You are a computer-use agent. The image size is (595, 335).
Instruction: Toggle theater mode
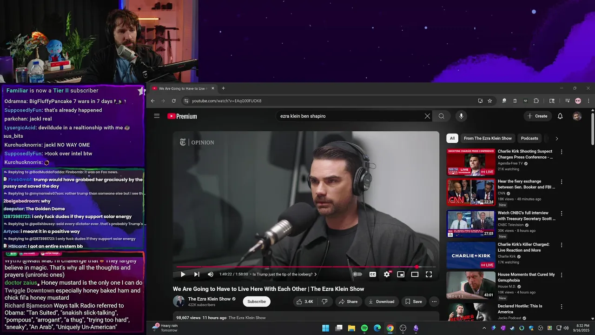coord(415,274)
